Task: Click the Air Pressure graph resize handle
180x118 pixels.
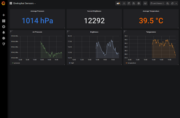Action: point(64,65)
